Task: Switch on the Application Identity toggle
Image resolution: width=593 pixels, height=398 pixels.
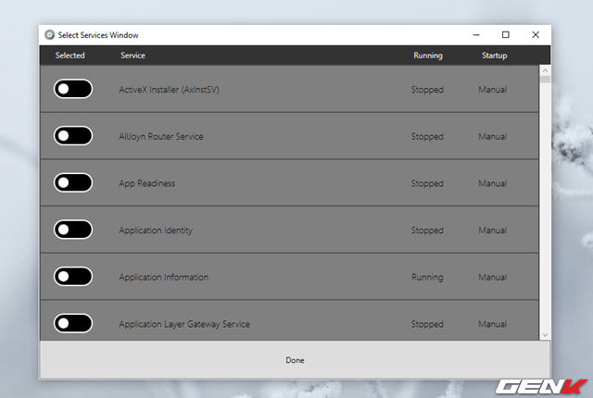Action: coord(73,230)
